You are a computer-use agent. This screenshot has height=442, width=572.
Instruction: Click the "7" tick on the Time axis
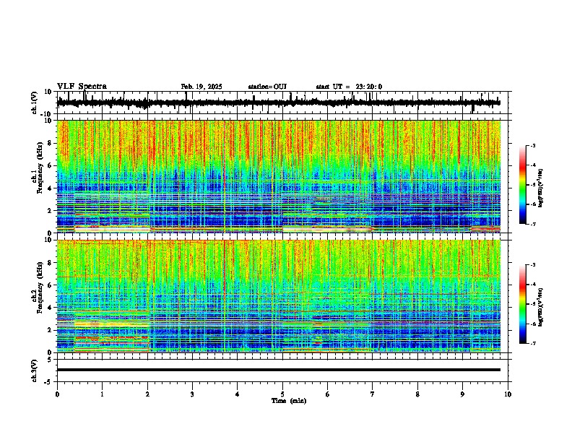373,394
